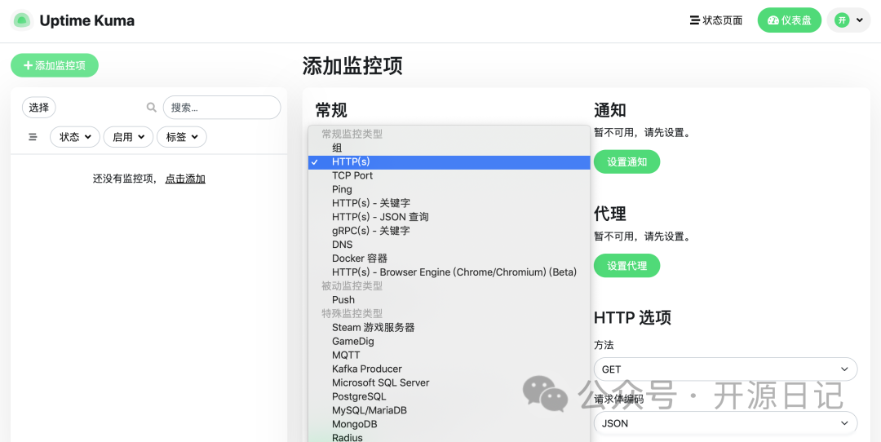Choose gRPC(s) - 关键字 option
This screenshot has width=881, height=442.
point(449,231)
